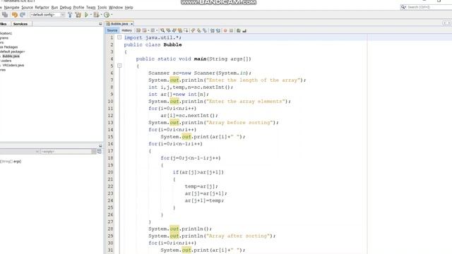Open the Source menu
452x254 pixels.
[x=27, y=7]
